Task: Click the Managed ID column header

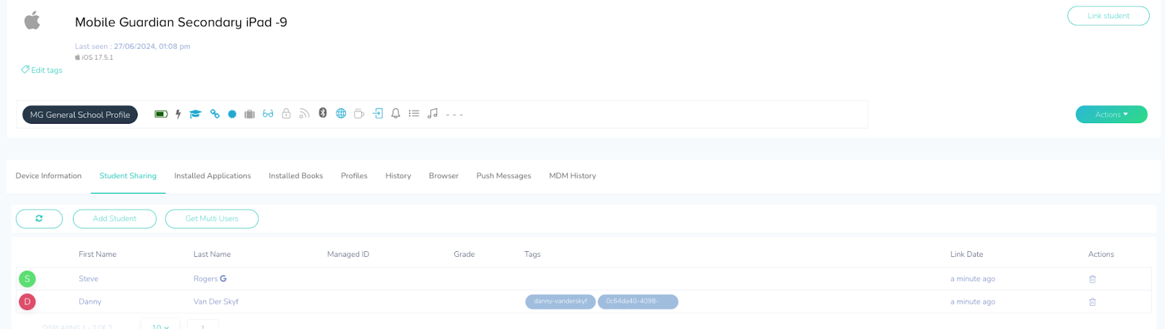Action: pyautogui.click(x=348, y=254)
